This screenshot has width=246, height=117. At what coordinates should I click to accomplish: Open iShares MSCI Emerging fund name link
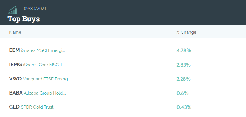43,50
